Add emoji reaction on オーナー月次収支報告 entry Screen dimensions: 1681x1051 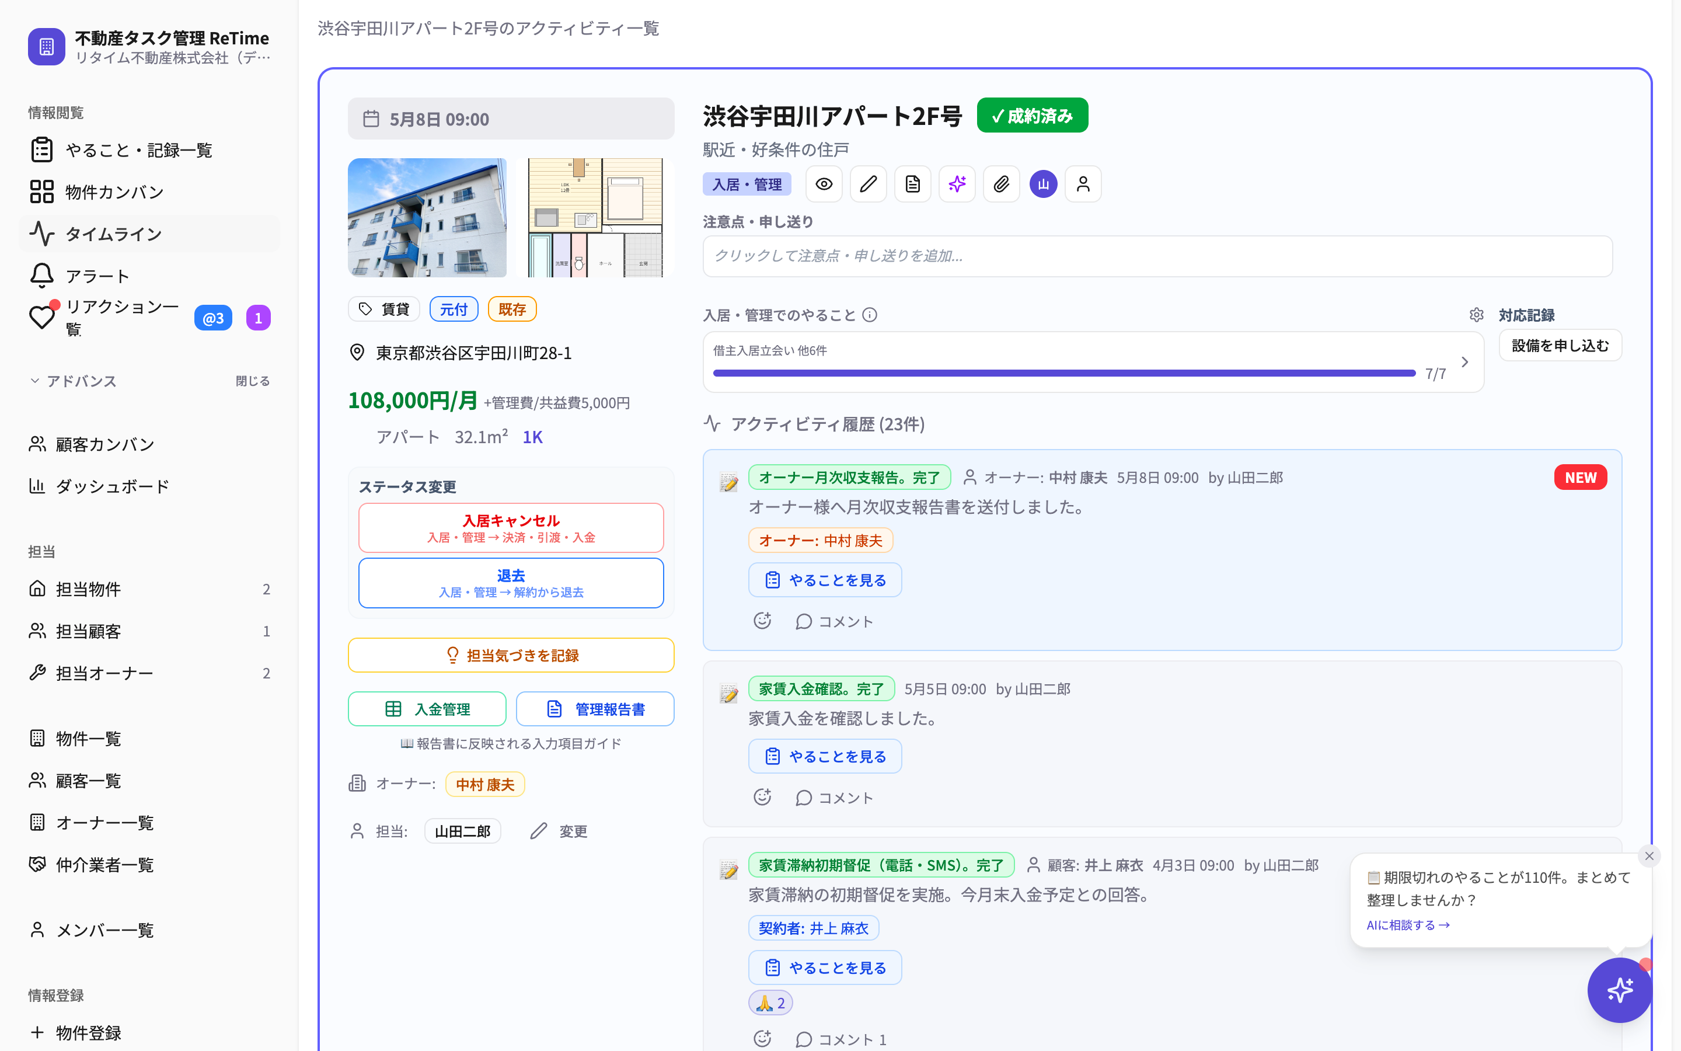(x=763, y=621)
